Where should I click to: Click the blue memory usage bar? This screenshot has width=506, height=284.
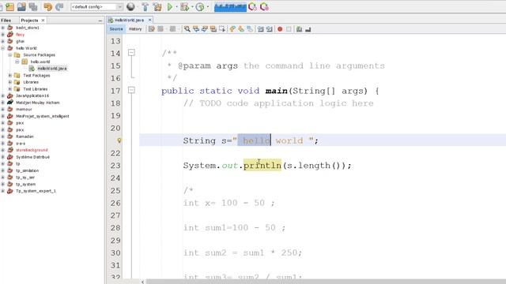coord(230,7)
